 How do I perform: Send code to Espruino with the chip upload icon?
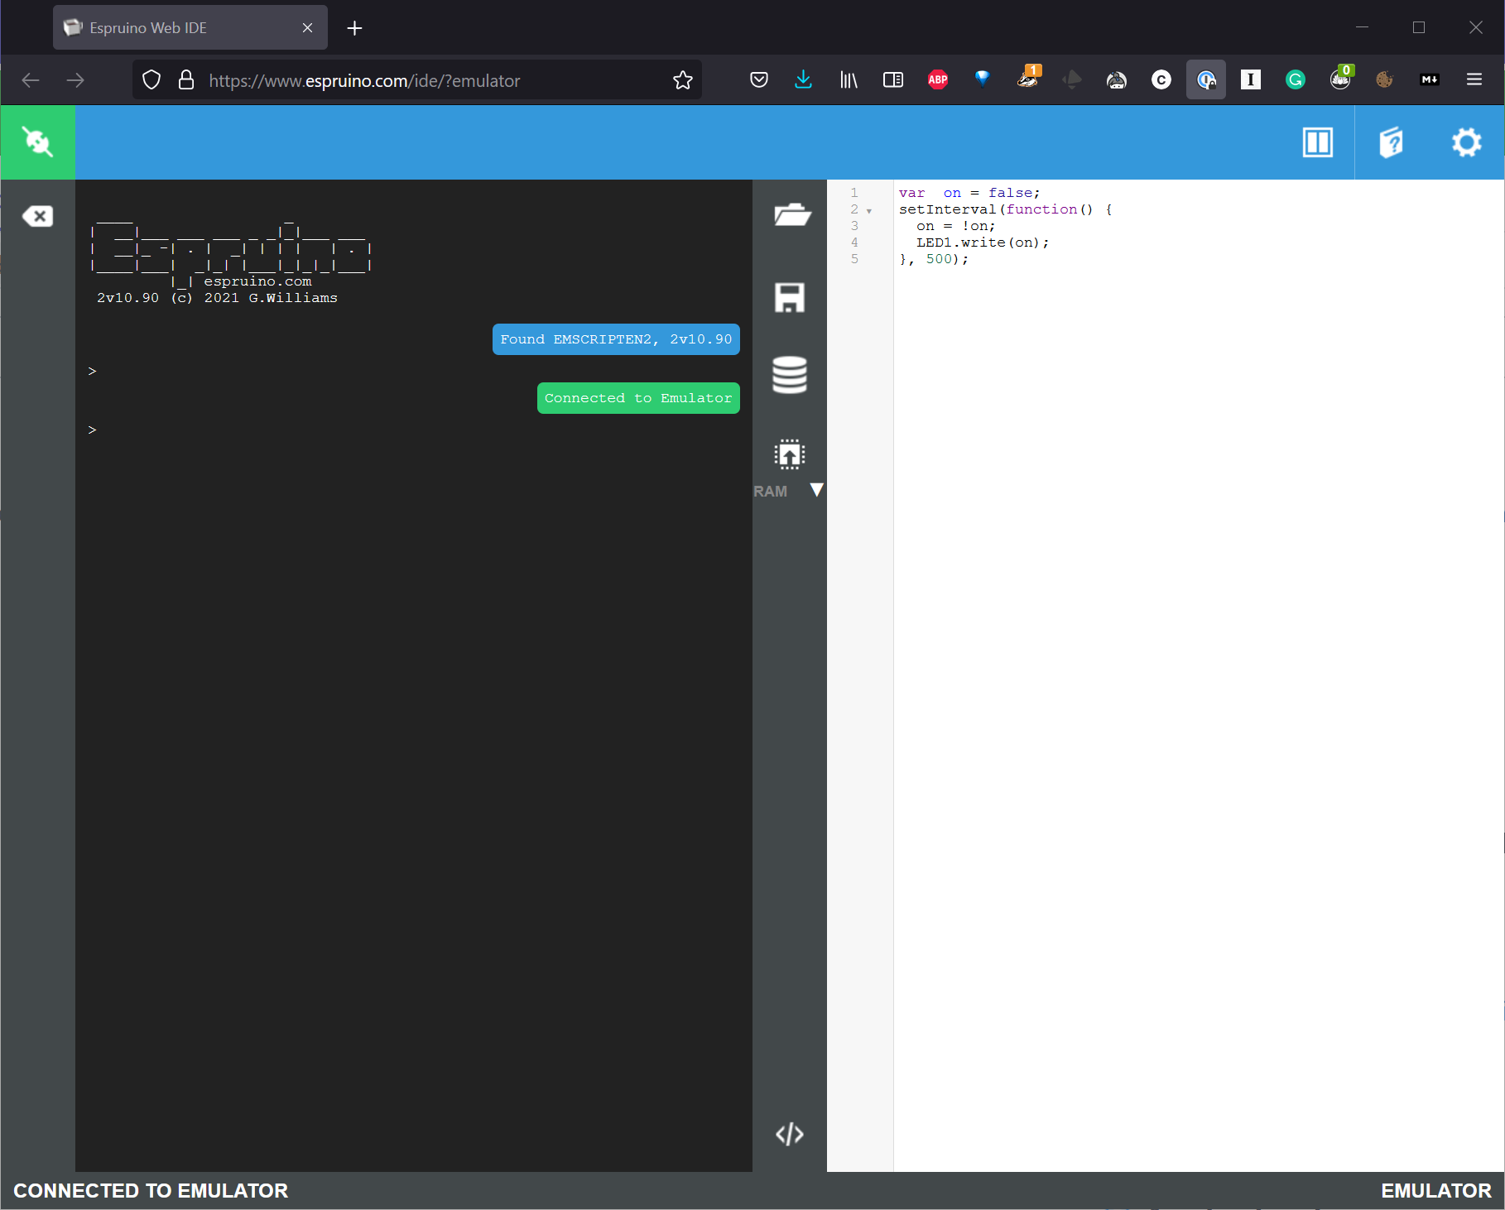pyautogui.click(x=789, y=454)
